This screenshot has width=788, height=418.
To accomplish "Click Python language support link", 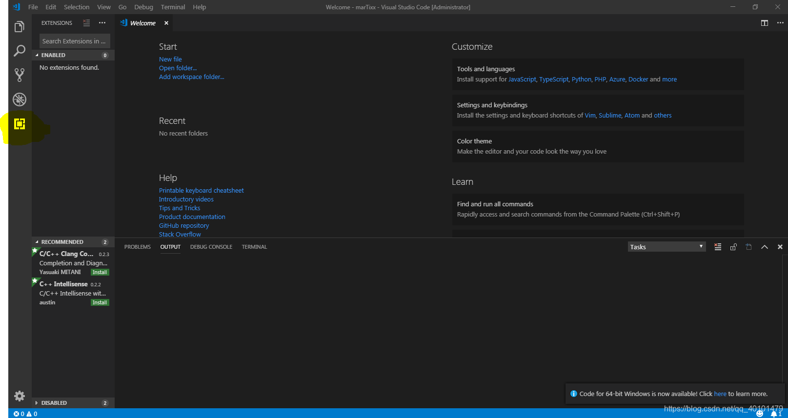I will click(x=581, y=79).
